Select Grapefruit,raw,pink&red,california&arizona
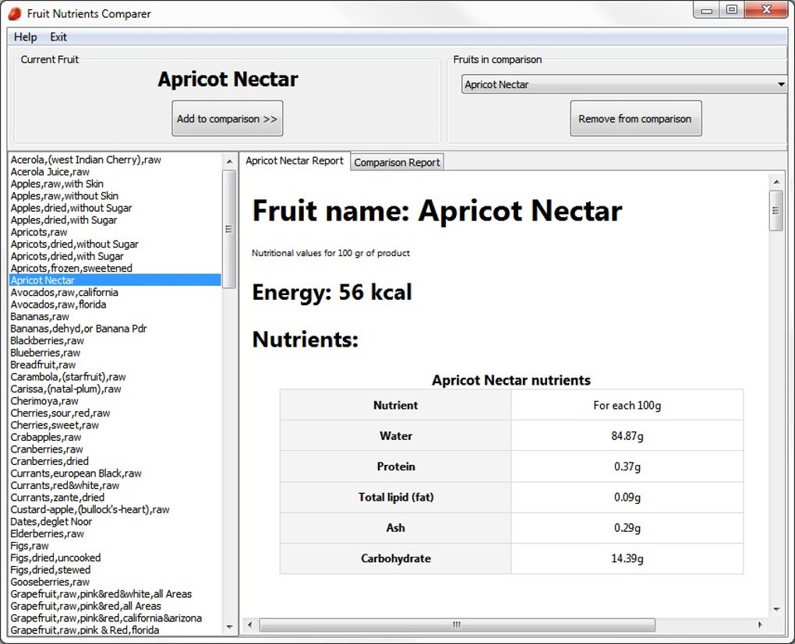 tap(115, 618)
